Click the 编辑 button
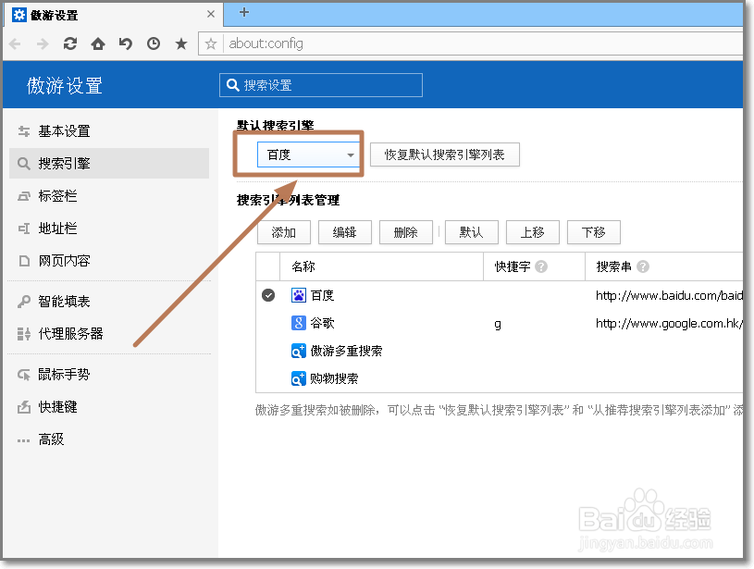The width and height of the screenshot is (754, 569). pyautogui.click(x=345, y=232)
